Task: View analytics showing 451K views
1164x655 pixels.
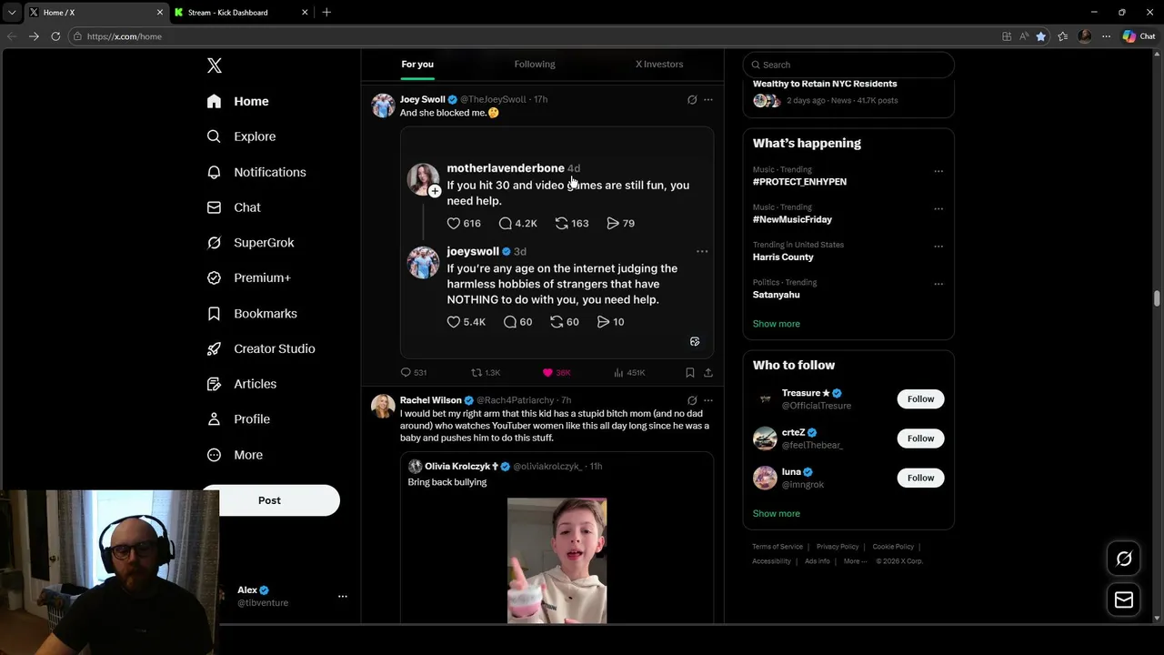Action: tap(629, 372)
